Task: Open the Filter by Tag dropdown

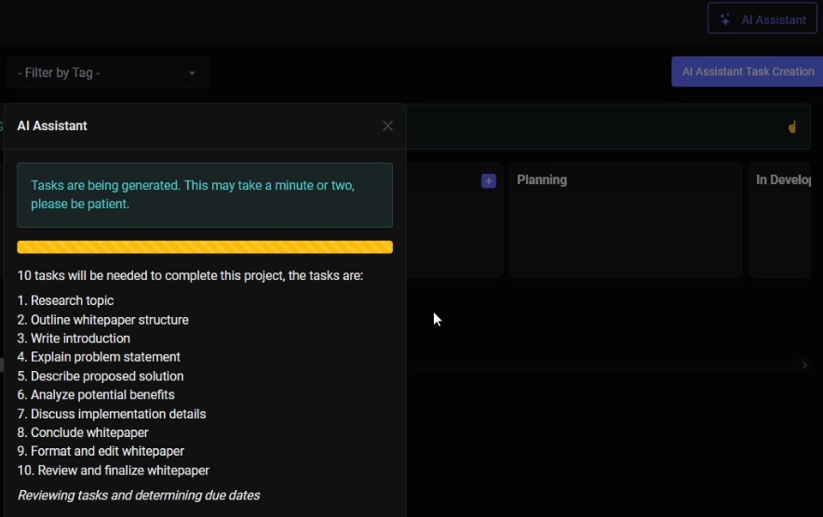Action: 108,73
